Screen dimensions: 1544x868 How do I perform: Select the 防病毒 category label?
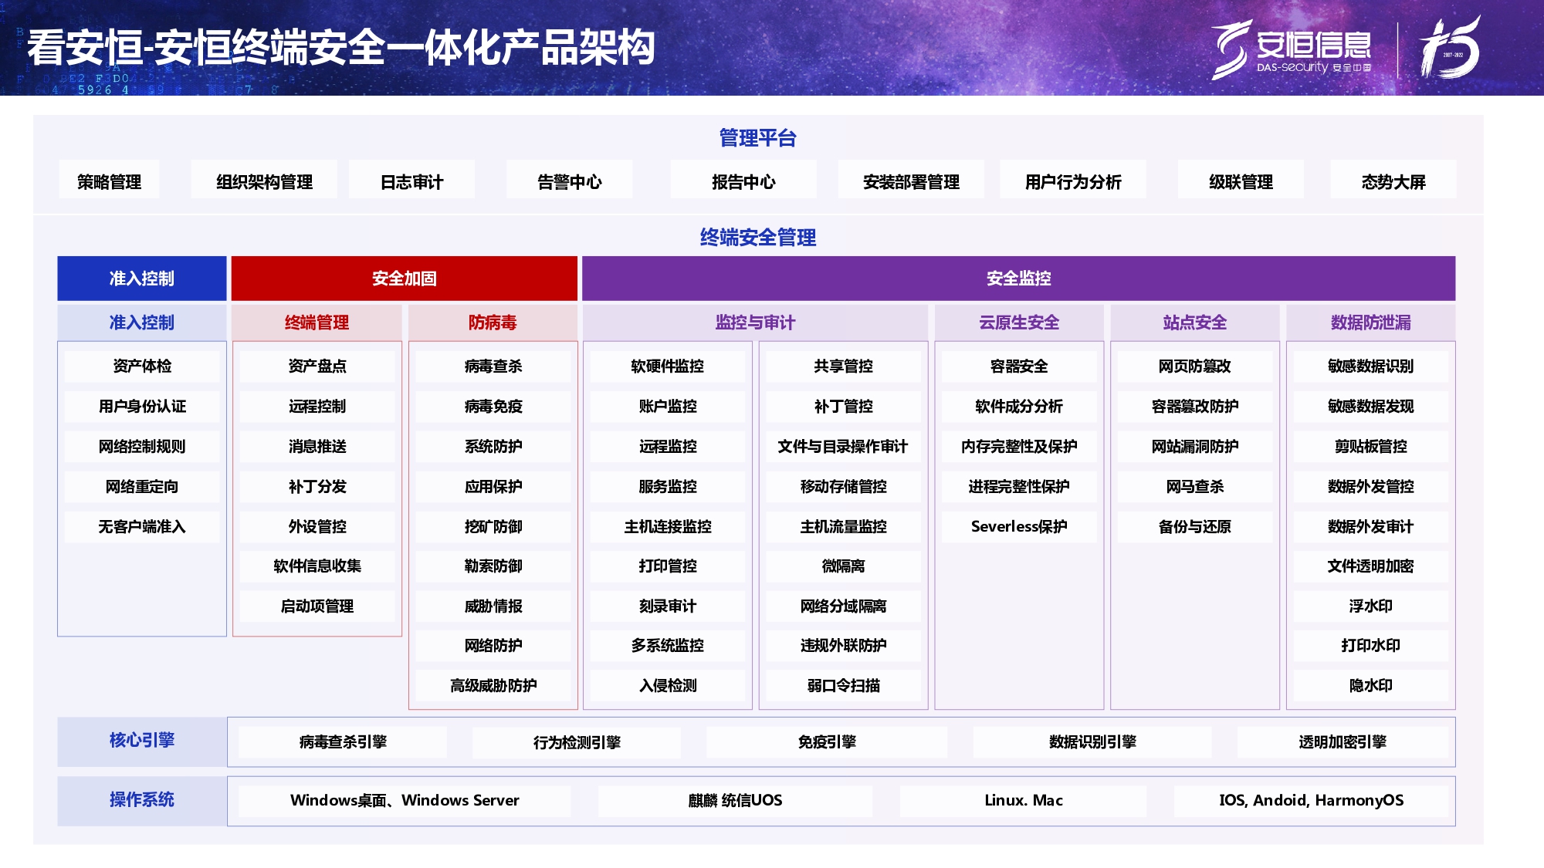pos(491,323)
